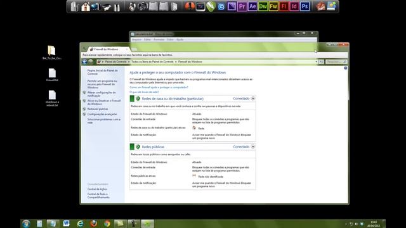Launch InDesign from the dock

294,6
